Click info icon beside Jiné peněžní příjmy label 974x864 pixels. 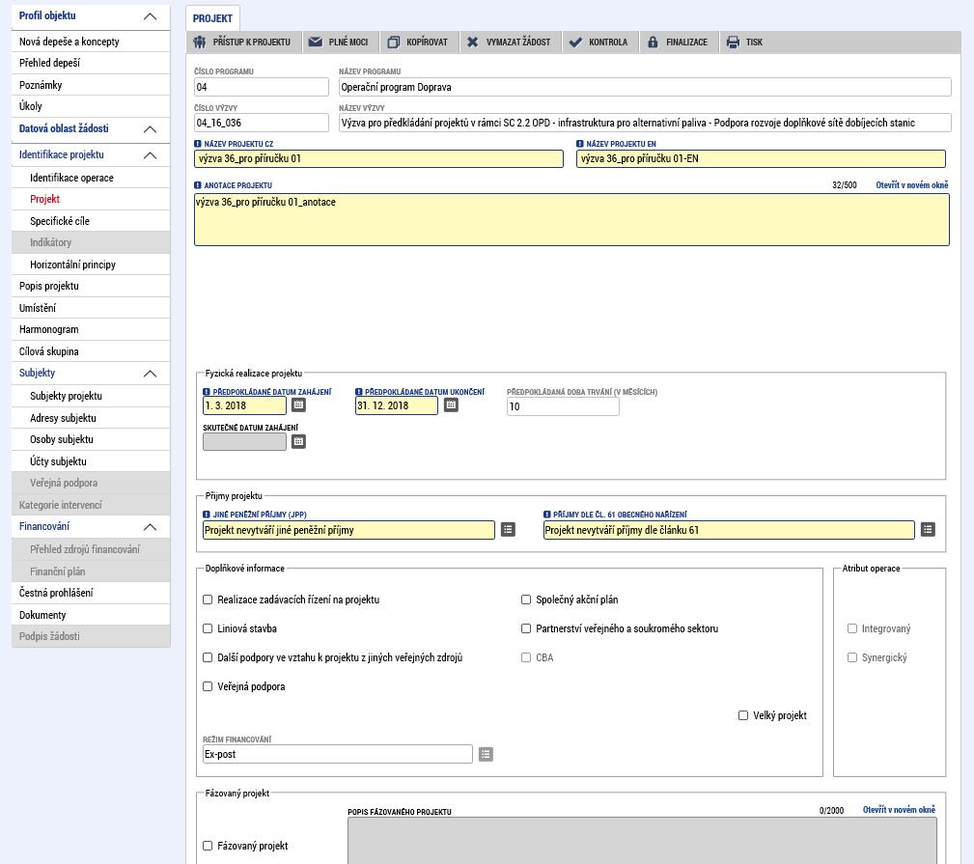[207, 515]
